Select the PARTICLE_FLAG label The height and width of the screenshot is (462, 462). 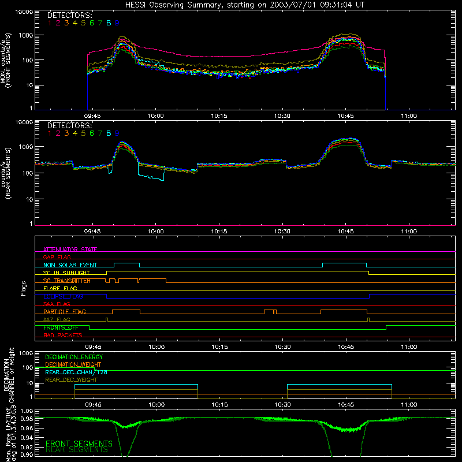click(x=65, y=311)
